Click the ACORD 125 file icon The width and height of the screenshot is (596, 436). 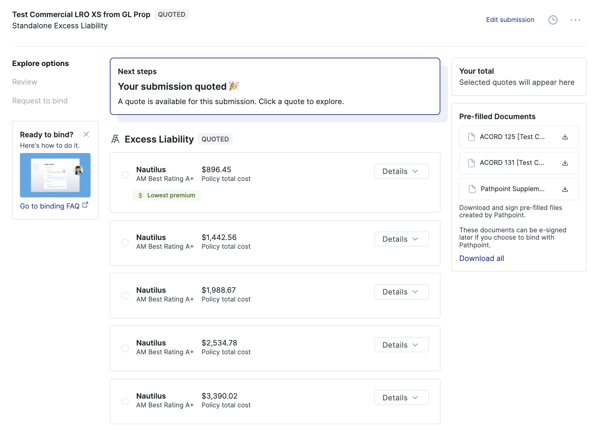(471, 137)
